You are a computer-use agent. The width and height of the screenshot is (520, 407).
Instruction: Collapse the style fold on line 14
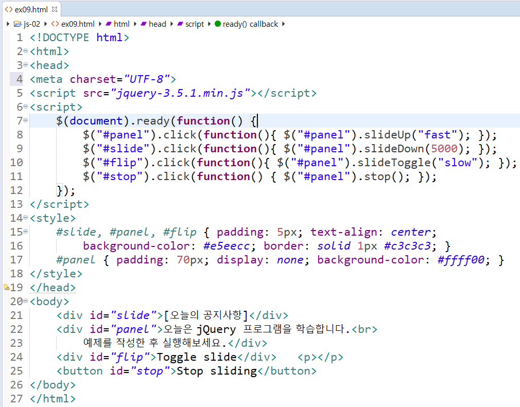(x=26, y=218)
